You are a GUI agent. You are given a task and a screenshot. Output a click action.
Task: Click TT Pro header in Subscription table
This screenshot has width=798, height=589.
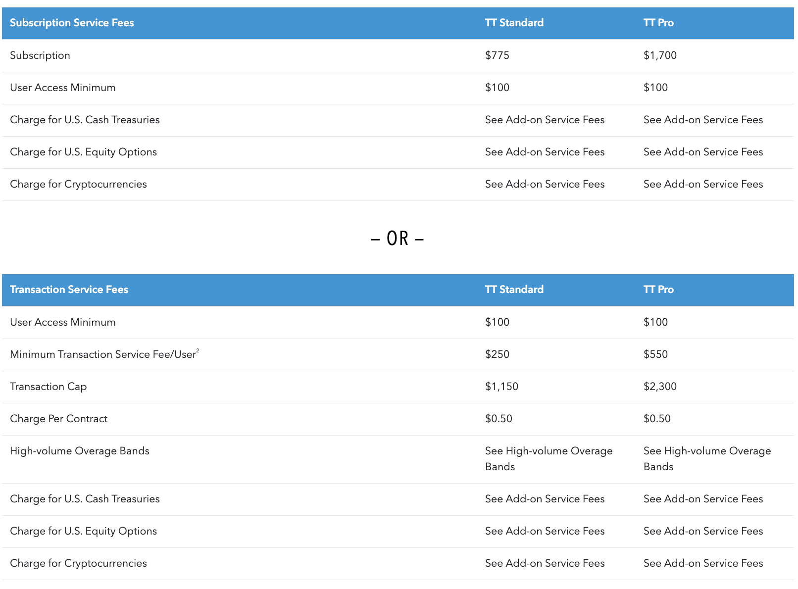658,23
